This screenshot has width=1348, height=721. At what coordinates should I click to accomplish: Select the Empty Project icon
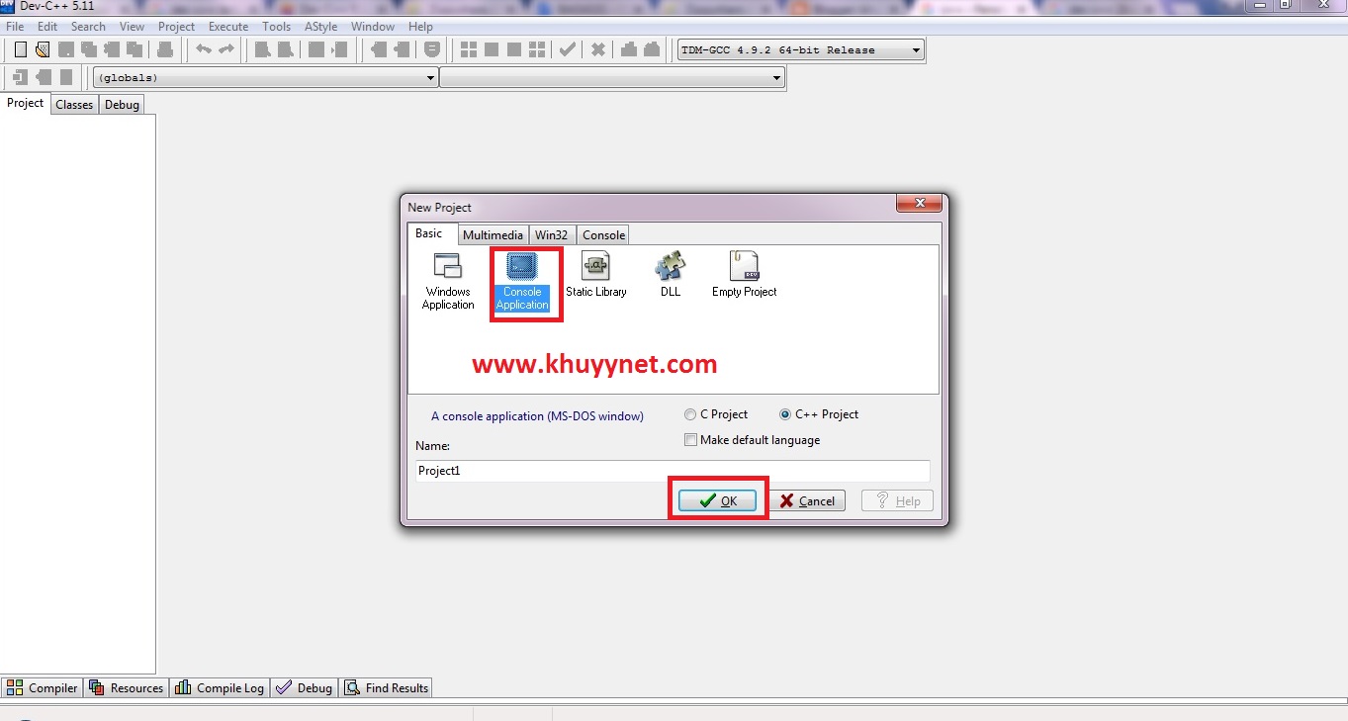tap(745, 275)
